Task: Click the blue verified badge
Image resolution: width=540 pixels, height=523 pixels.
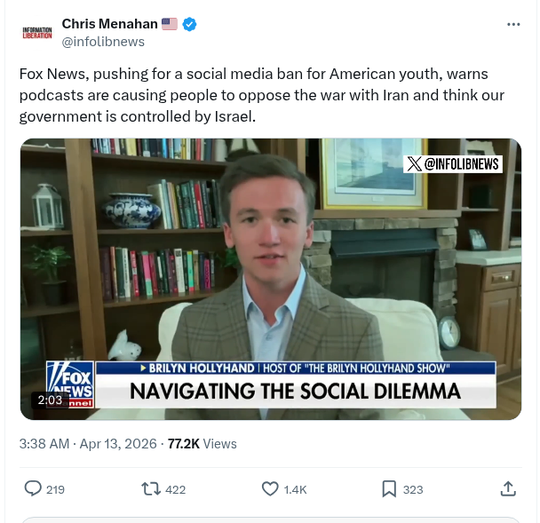Action: pos(189,24)
